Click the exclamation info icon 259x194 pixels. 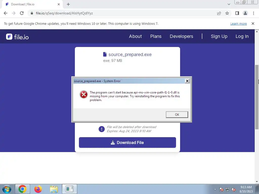102,129
